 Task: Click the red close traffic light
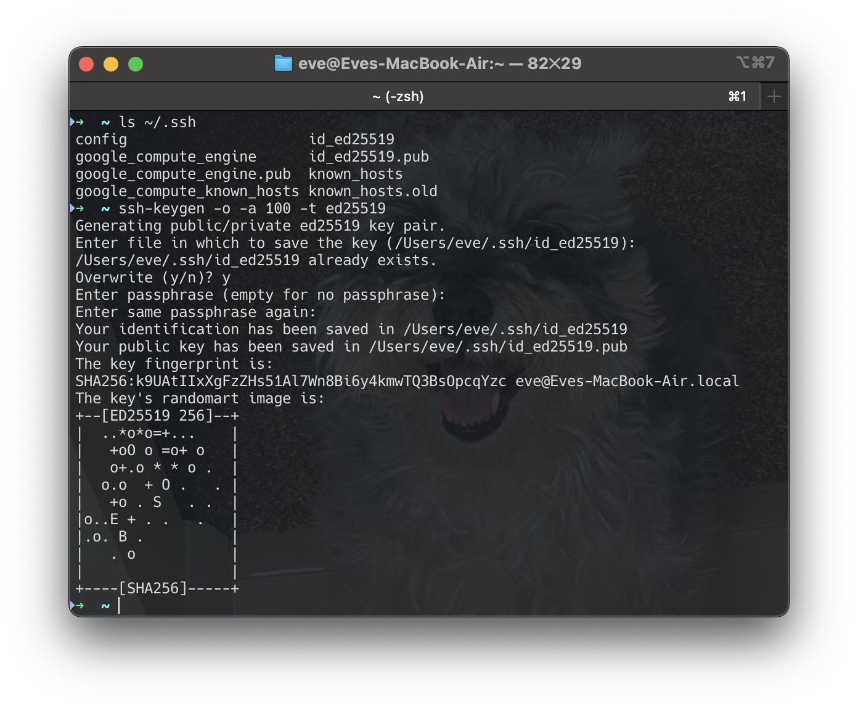[86, 64]
